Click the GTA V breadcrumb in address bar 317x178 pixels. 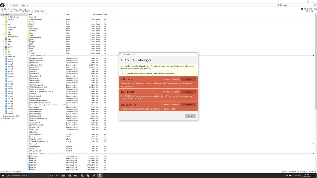[x=23, y=5]
